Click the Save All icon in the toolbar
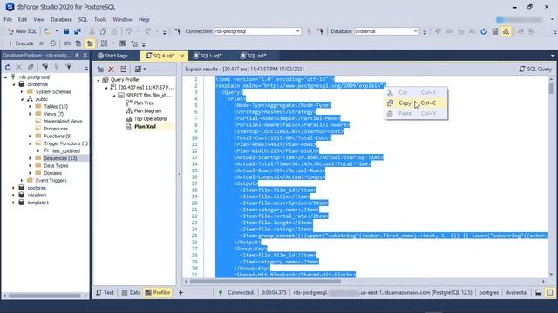Screen dimensions: 558x313 [x=78, y=31]
